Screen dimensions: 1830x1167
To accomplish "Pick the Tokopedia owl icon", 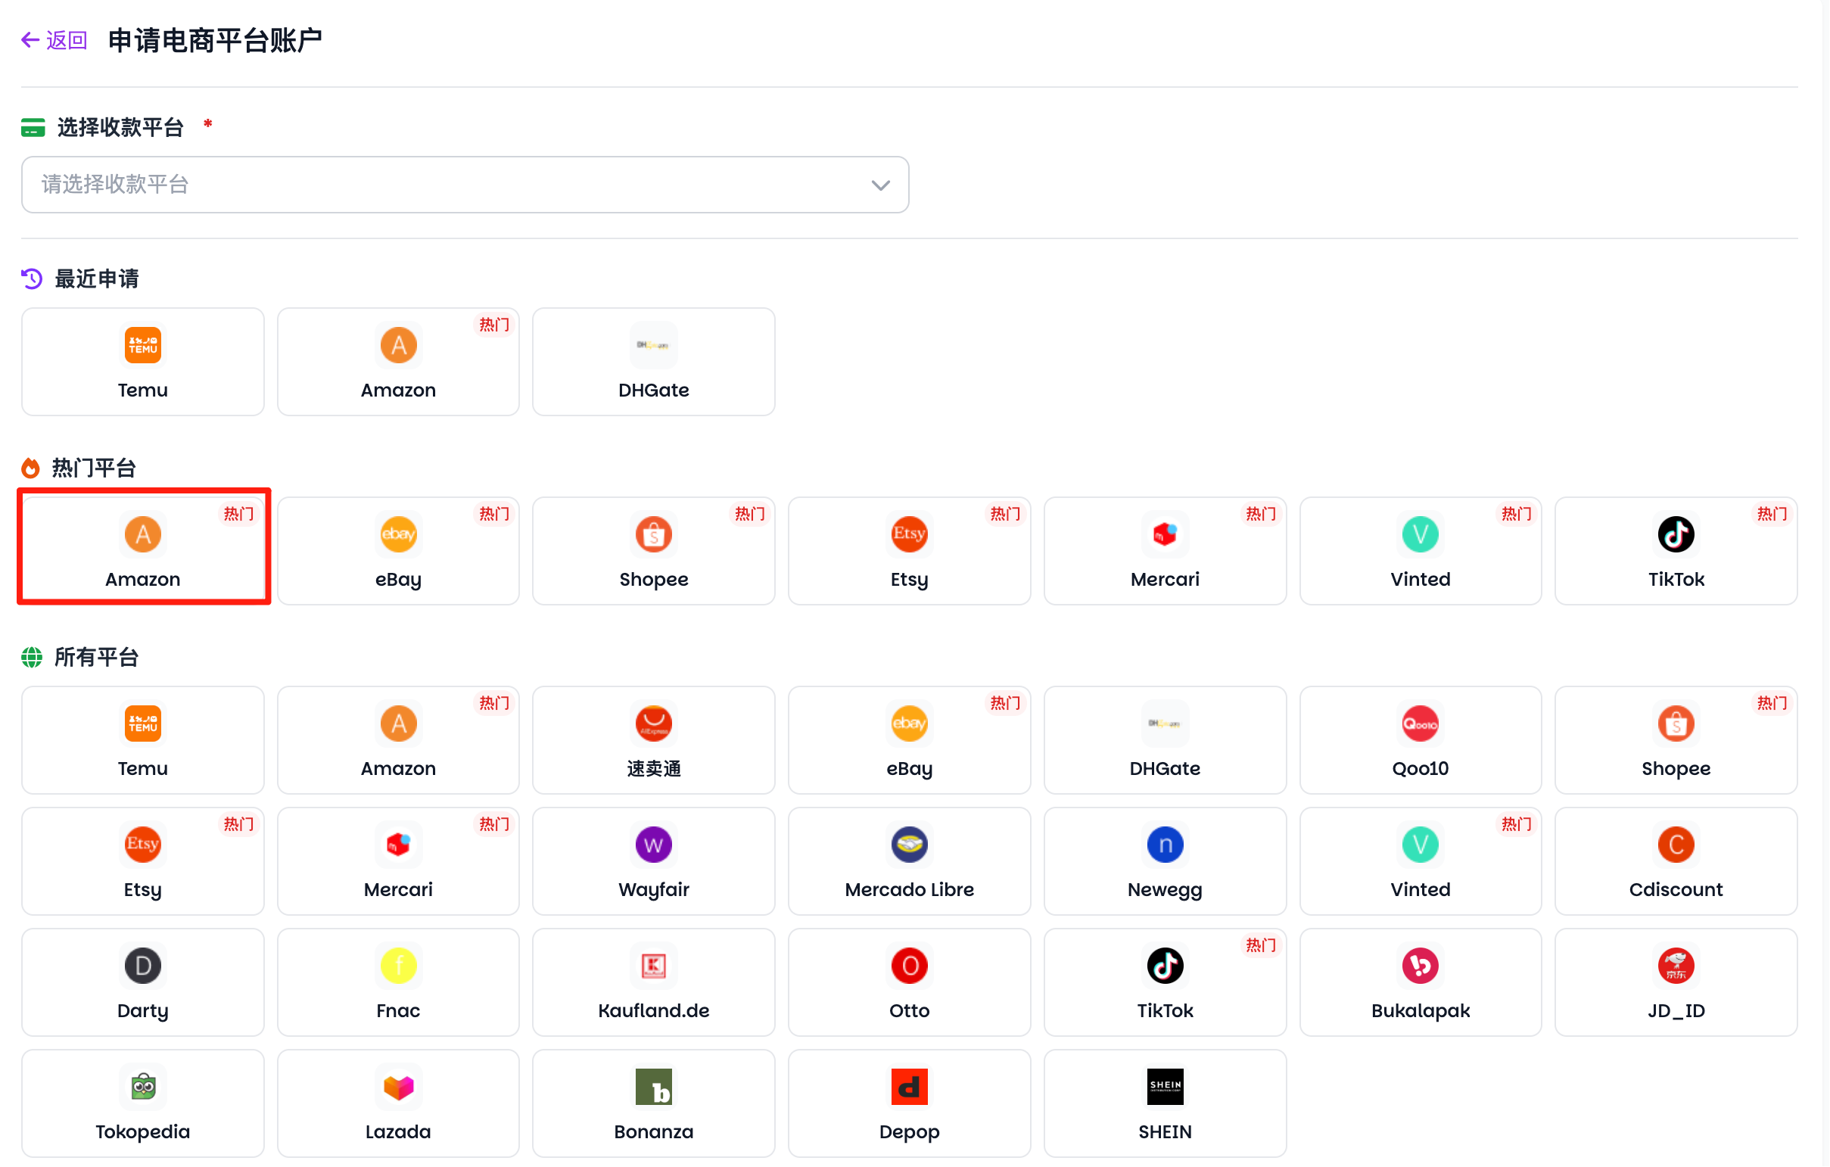I will (143, 1087).
